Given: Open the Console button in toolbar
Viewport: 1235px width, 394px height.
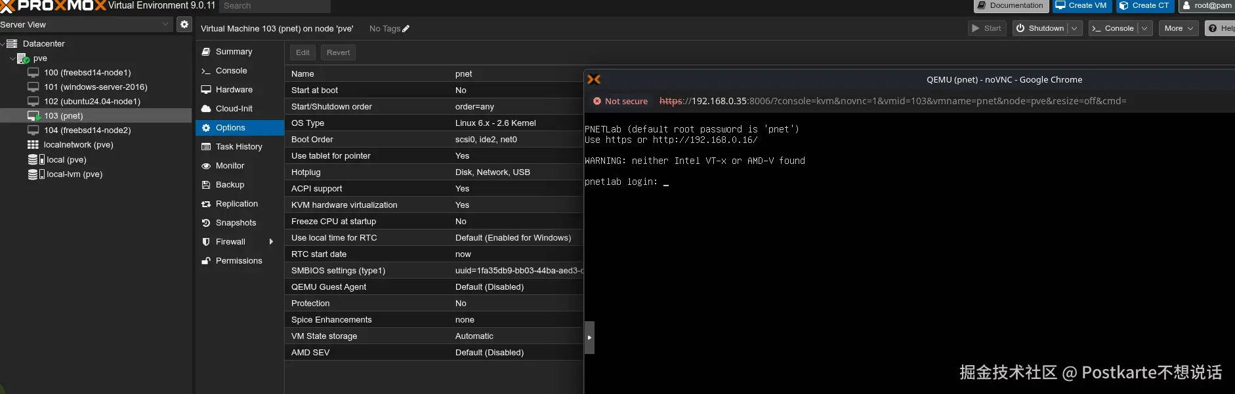Looking at the screenshot, I should point(1113,28).
